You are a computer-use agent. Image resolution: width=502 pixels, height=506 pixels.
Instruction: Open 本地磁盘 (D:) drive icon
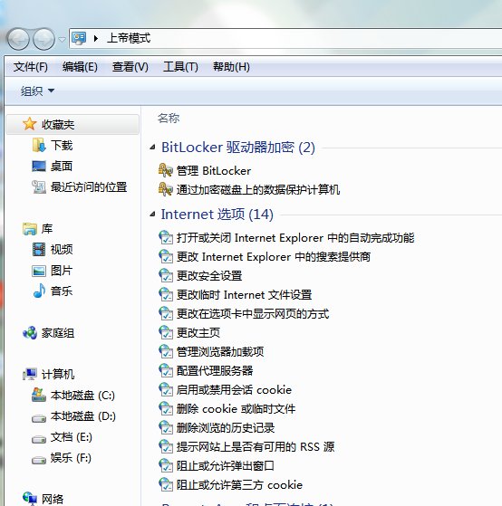pos(39,418)
